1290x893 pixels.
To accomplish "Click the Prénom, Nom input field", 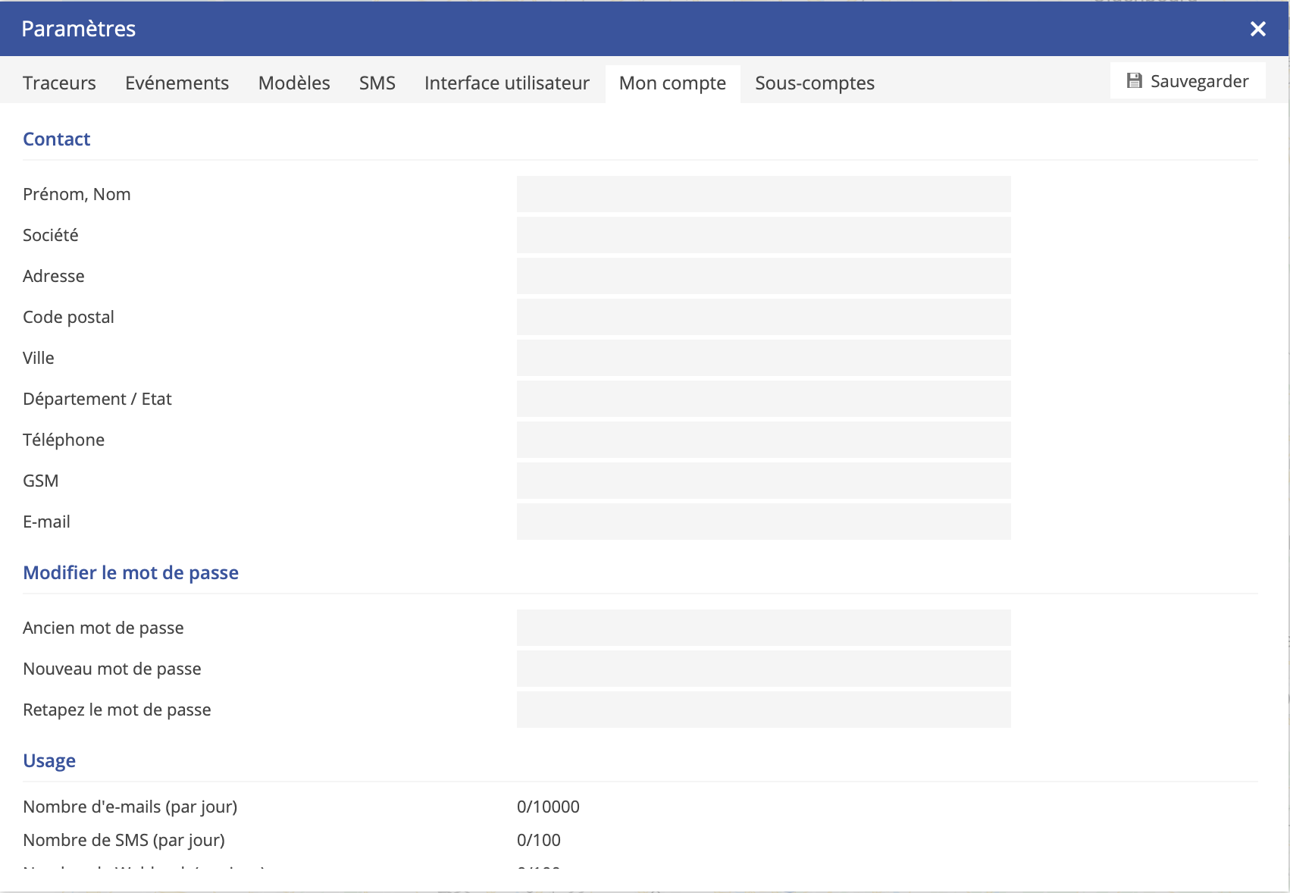I will [763, 194].
